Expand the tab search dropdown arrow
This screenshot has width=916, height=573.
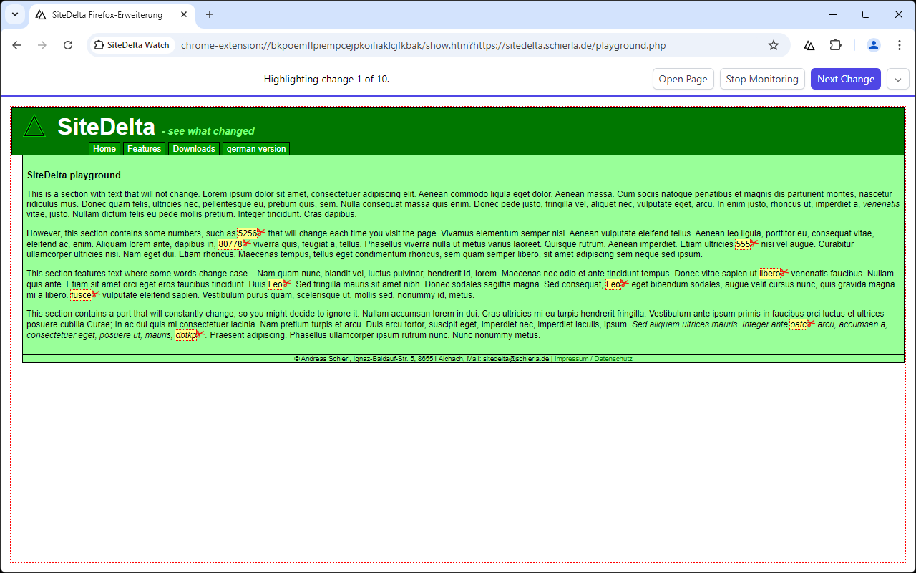point(14,14)
